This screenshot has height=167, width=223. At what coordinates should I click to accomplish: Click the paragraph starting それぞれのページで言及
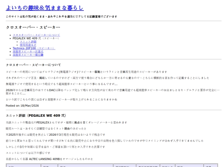(107, 78)
